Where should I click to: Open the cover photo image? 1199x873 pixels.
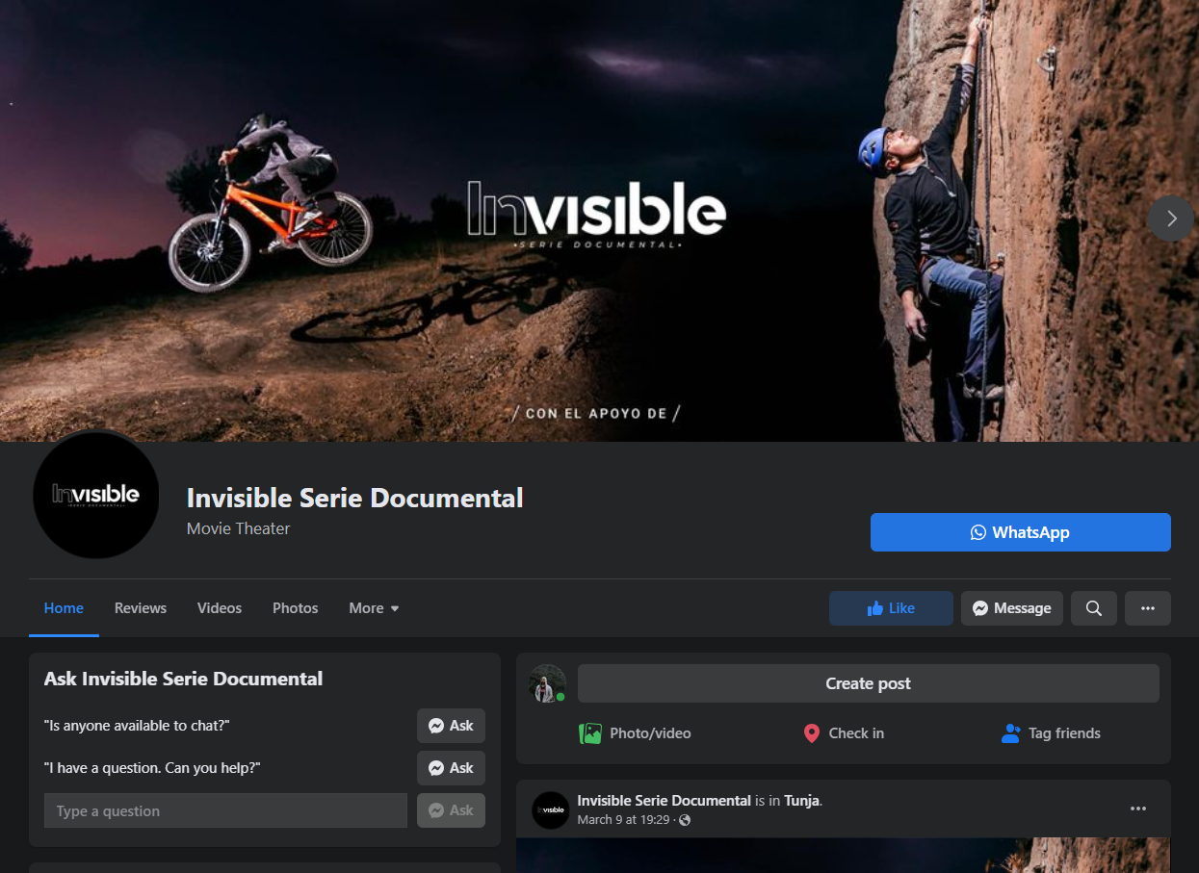[599, 220]
